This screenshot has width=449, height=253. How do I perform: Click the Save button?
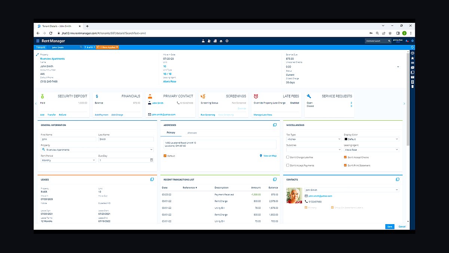(390, 226)
